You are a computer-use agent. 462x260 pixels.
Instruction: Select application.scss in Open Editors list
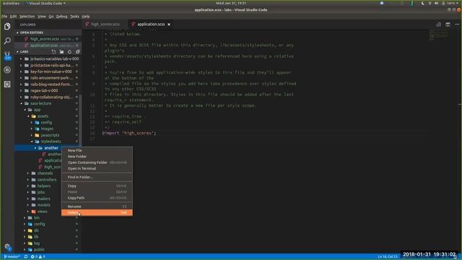48,45
